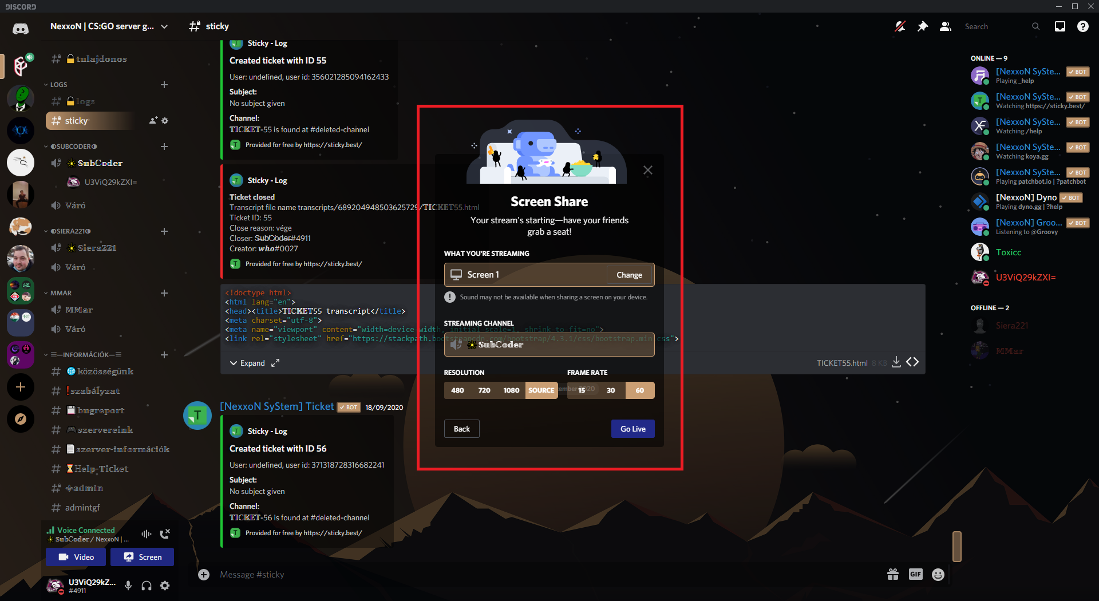Open sticky.best link in ticket 56 footer
The image size is (1099, 601).
tap(333, 533)
